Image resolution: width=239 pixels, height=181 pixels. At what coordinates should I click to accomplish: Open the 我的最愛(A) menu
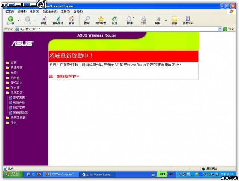click(x=50, y=12)
